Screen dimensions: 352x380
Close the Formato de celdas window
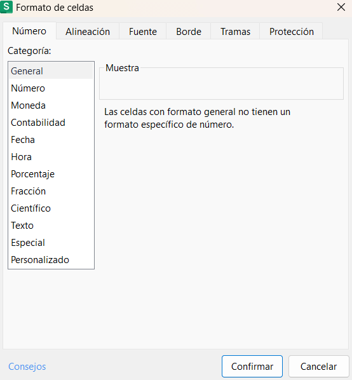click(341, 7)
